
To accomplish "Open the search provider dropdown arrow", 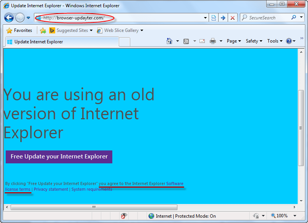I will [x=301, y=17].
